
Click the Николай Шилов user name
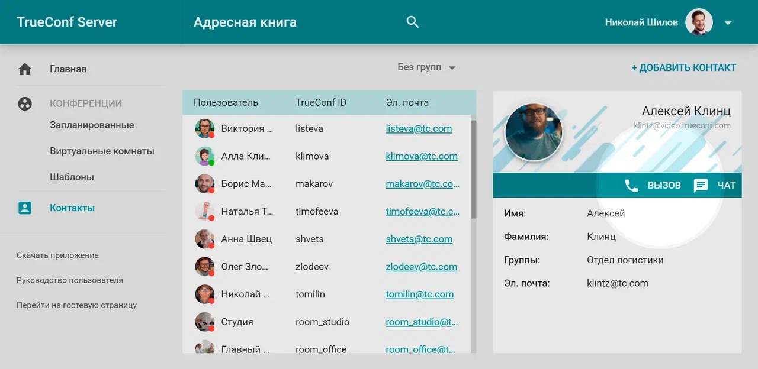pos(641,22)
